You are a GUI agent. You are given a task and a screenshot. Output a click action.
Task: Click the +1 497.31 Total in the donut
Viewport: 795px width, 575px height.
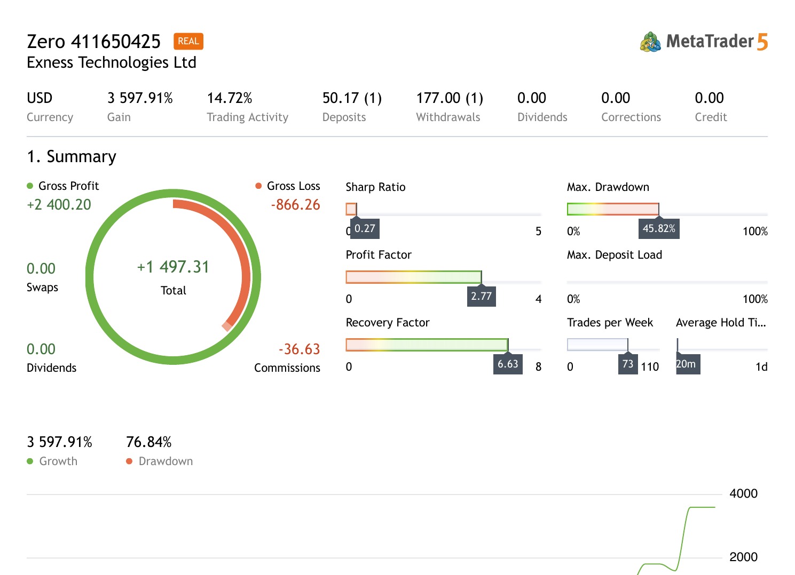174,267
